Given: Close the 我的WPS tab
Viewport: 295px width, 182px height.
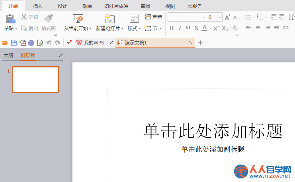Looking at the screenshot, I should (x=111, y=43).
